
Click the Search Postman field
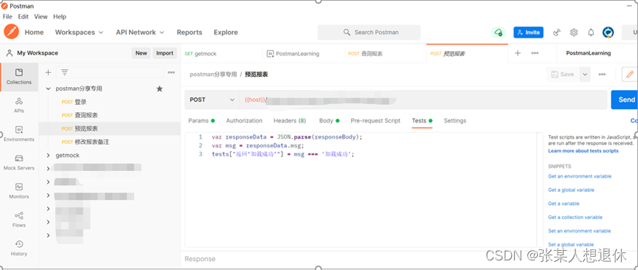(x=369, y=32)
